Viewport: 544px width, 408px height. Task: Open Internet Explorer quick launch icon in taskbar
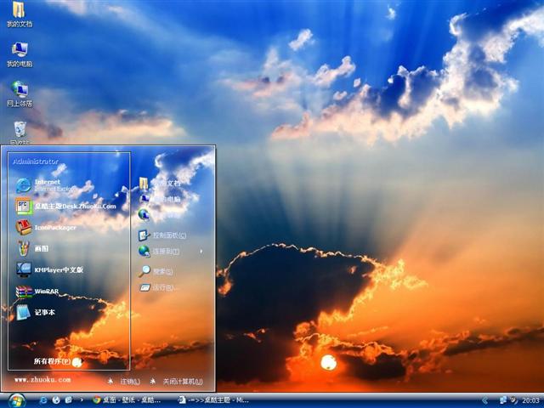click(x=43, y=400)
